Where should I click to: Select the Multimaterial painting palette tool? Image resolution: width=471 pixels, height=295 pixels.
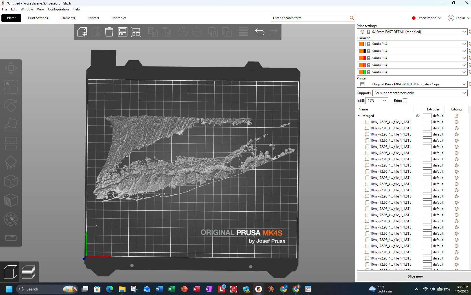(x=11, y=219)
